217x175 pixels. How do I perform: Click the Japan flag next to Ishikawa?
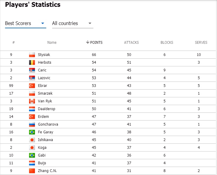(32, 140)
